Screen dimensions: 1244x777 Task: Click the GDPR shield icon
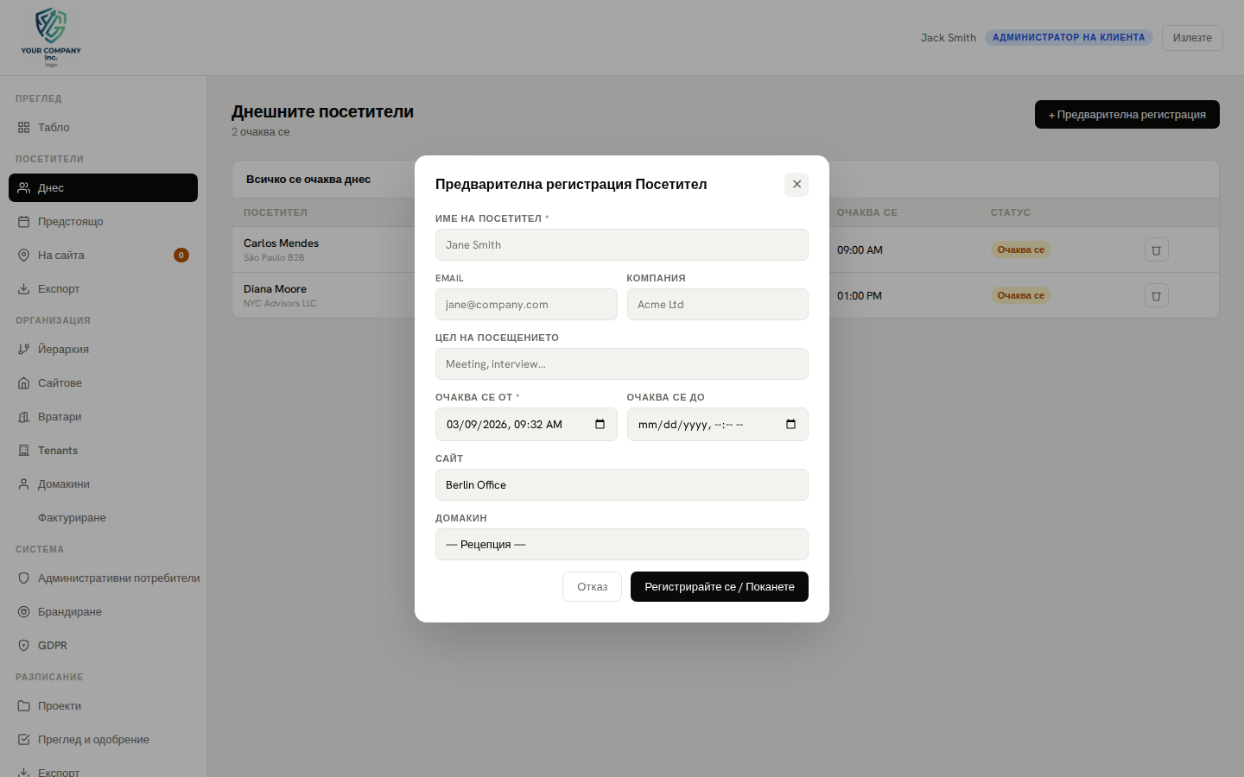click(x=24, y=645)
